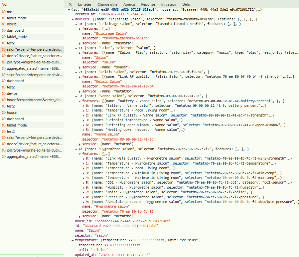Collapse the devices array node
299x257 pixels.
coord(73,19)
